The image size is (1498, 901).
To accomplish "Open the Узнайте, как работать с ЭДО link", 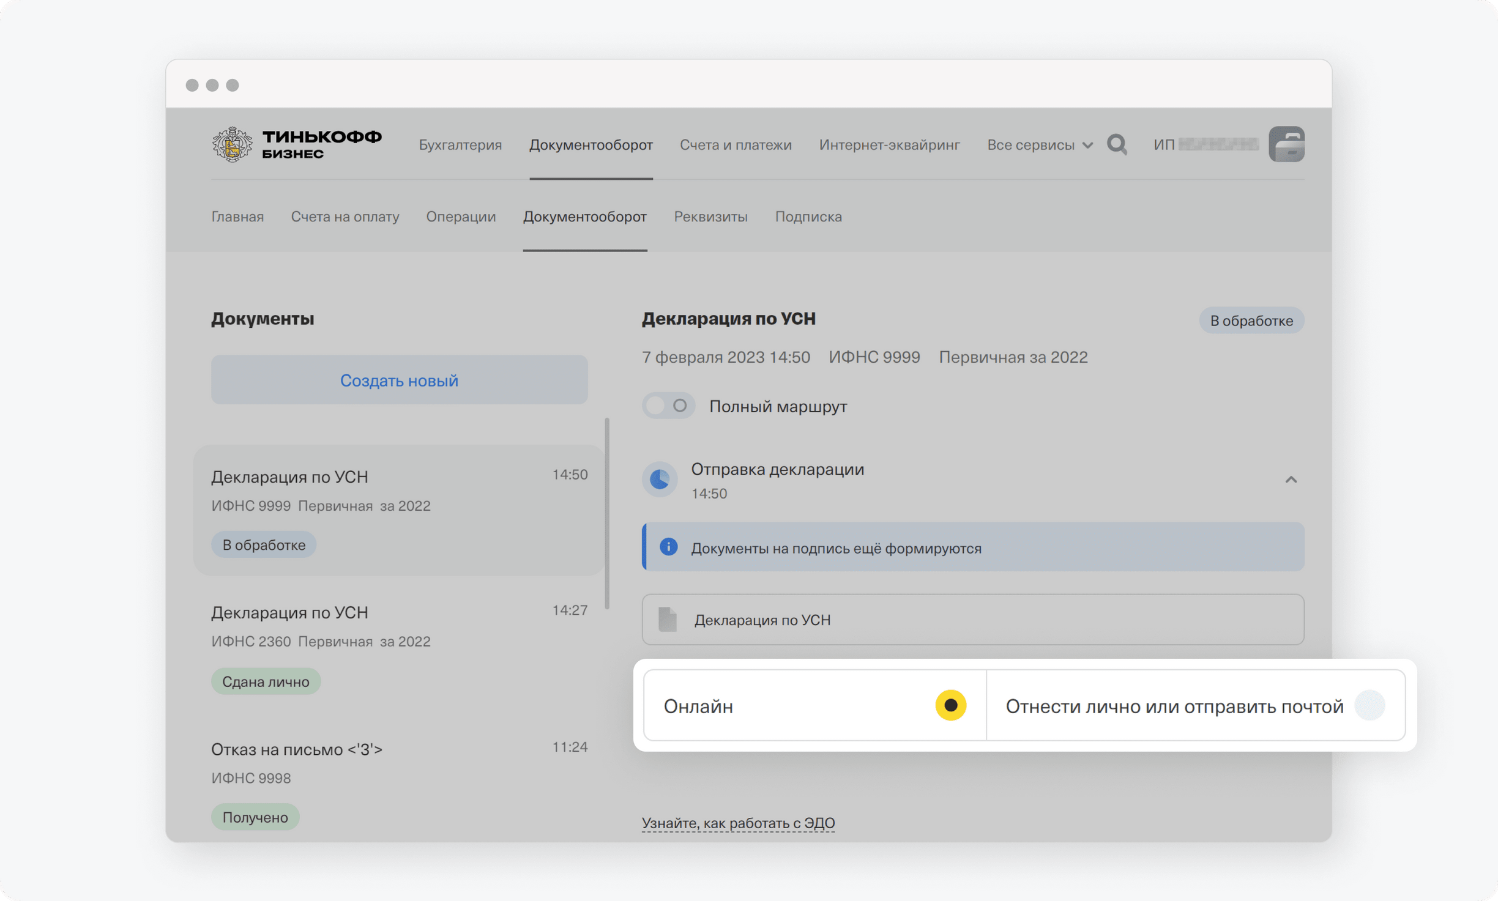I will 737,823.
